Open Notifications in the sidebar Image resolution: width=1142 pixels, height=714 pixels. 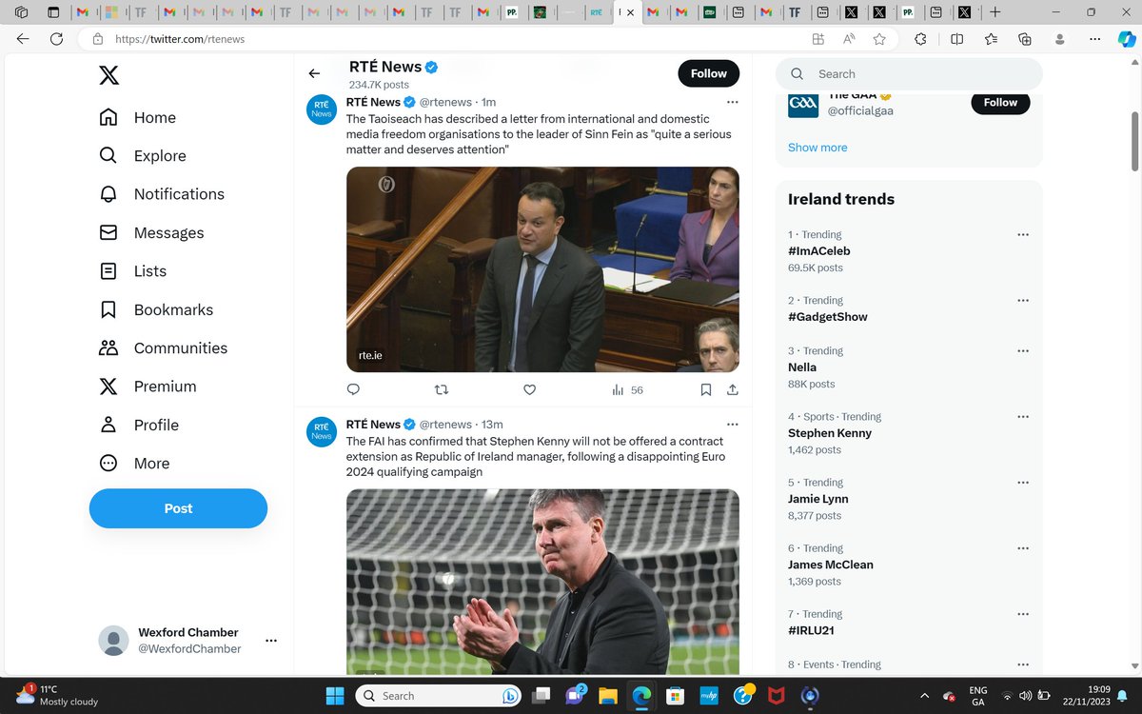tap(162, 194)
